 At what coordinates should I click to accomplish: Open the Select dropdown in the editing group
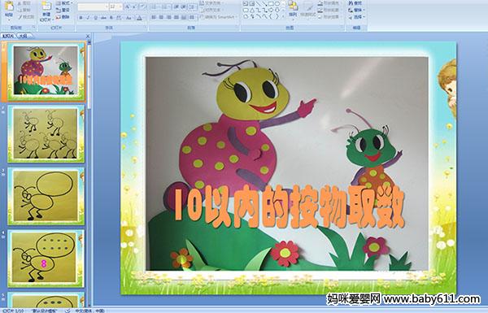click(356, 17)
